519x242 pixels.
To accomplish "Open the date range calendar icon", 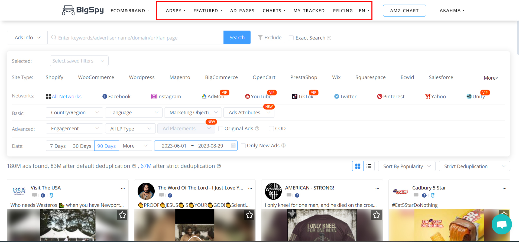I will click(233, 146).
